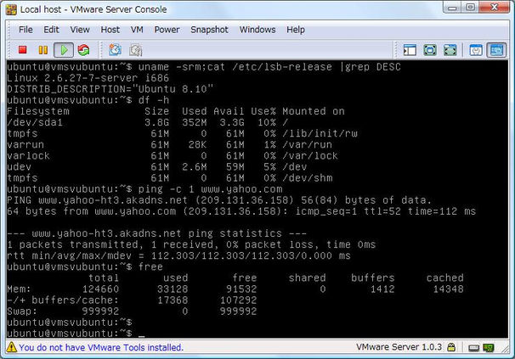515x359 pixels.
Task: Click the 'cached' column header in free output
Action: (x=445, y=278)
